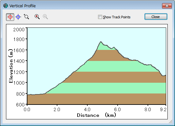Activate the zoom area selection tool
The height and width of the screenshot is (126, 175).
26,17
